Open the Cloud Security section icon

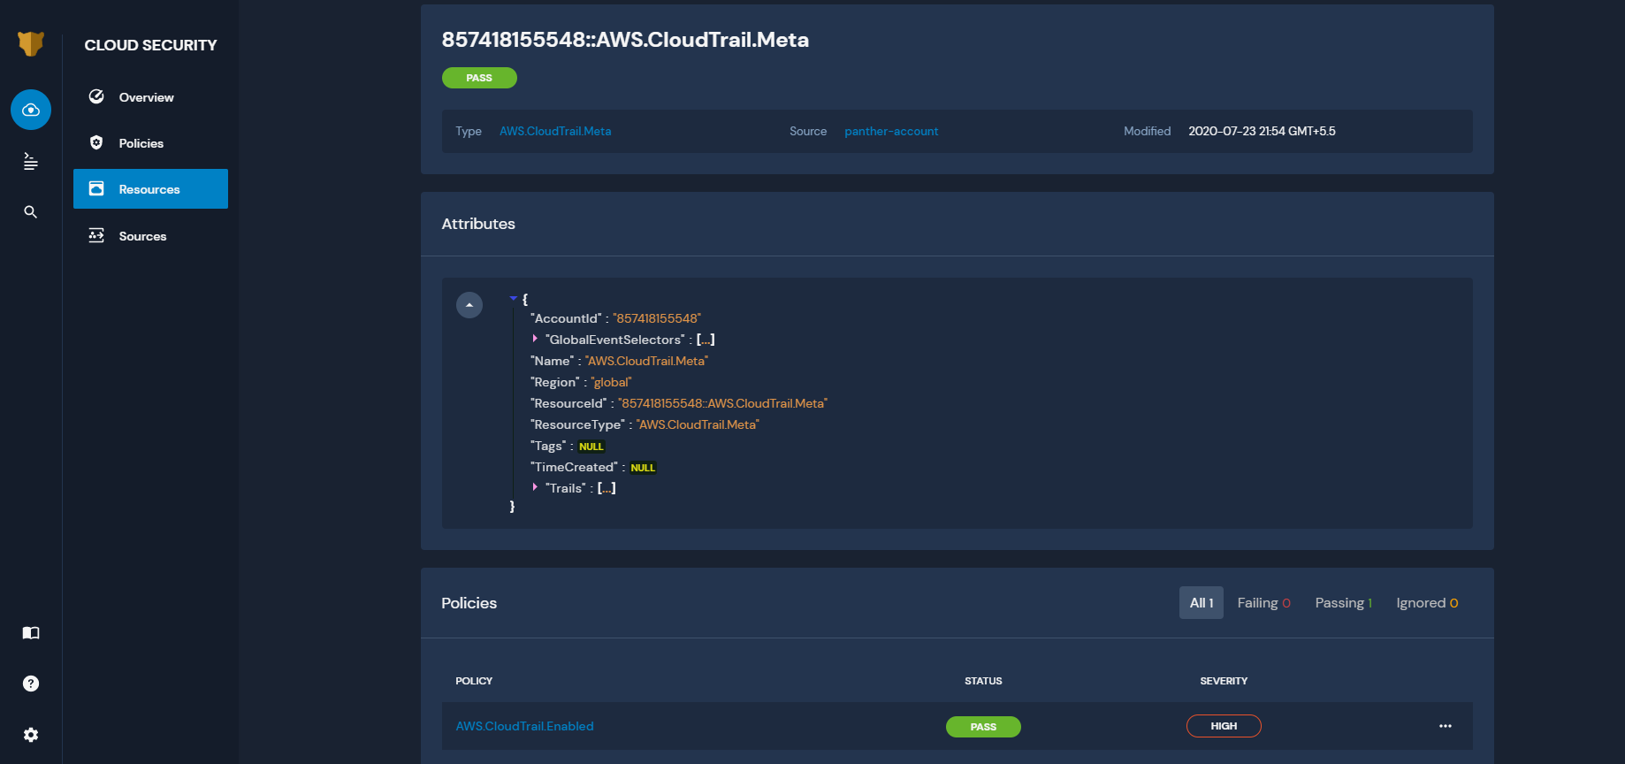tap(31, 110)
